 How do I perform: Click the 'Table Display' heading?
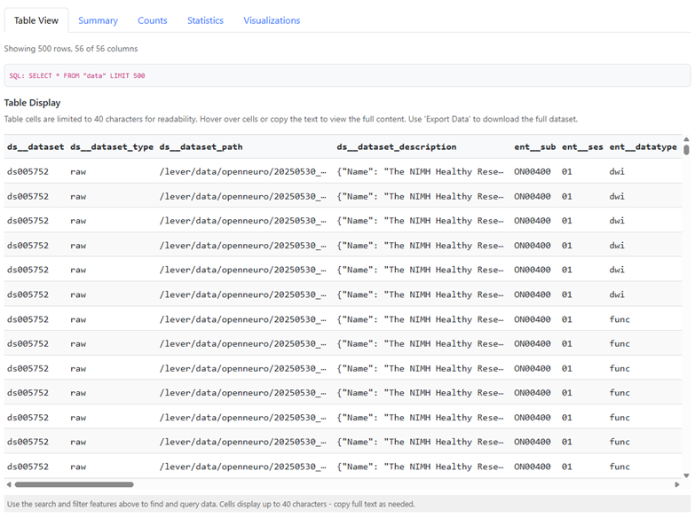tap(32, 103)
